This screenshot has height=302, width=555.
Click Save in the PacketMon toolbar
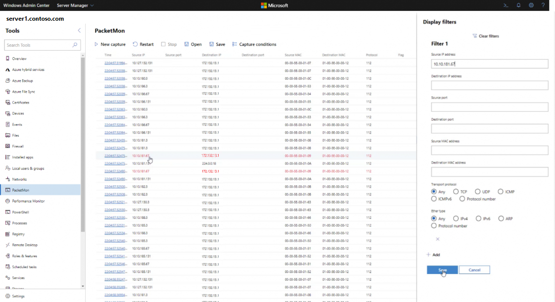pos(217,44)
